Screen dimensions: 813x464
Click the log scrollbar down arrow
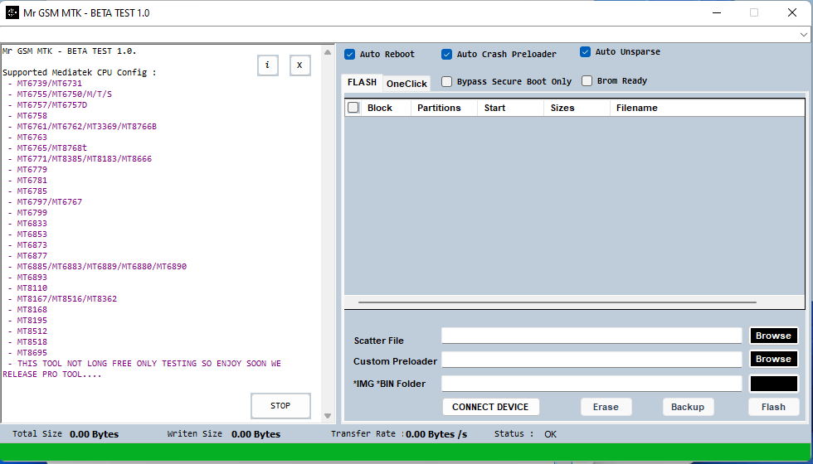pyautogui.click(x=327, y=415)
